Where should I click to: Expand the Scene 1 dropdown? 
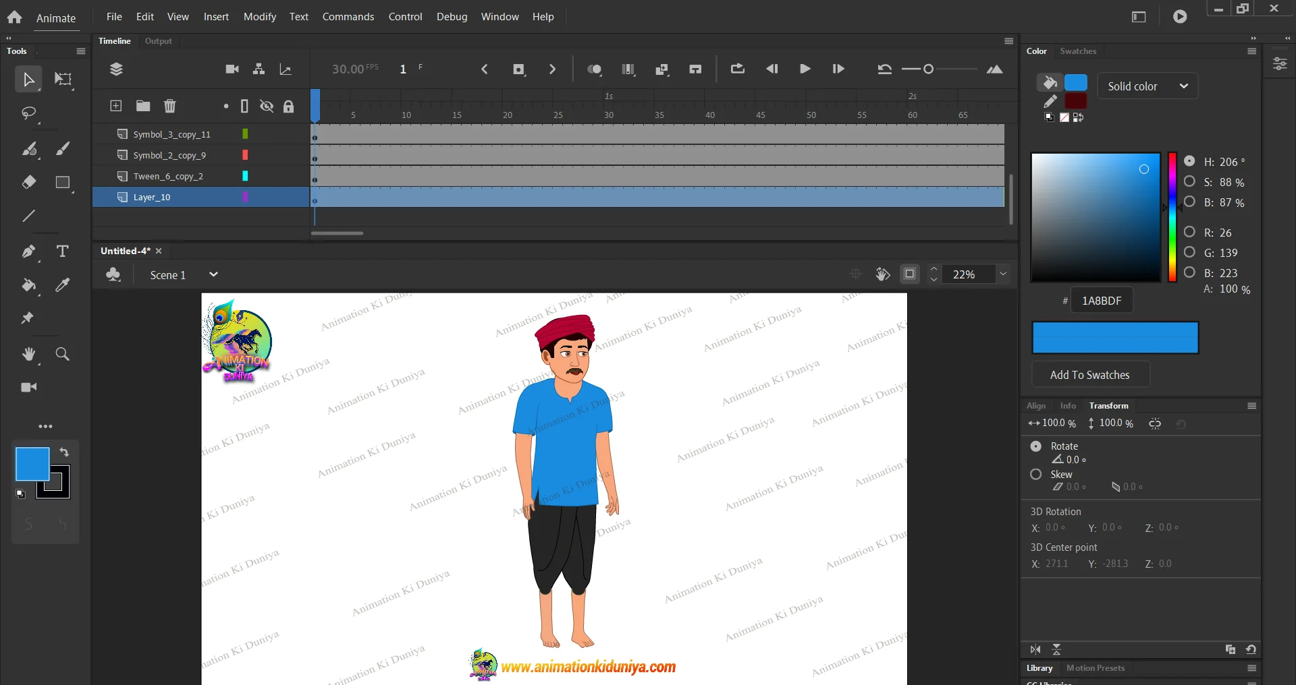pos(213,274)
